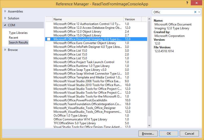204x140 pixels.
Task: Select Microsoft Office Soap WinInet Connector row
Action: [96, 74]
